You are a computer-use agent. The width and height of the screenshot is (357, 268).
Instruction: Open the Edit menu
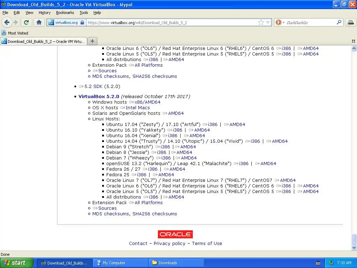[x=17, y=13]
